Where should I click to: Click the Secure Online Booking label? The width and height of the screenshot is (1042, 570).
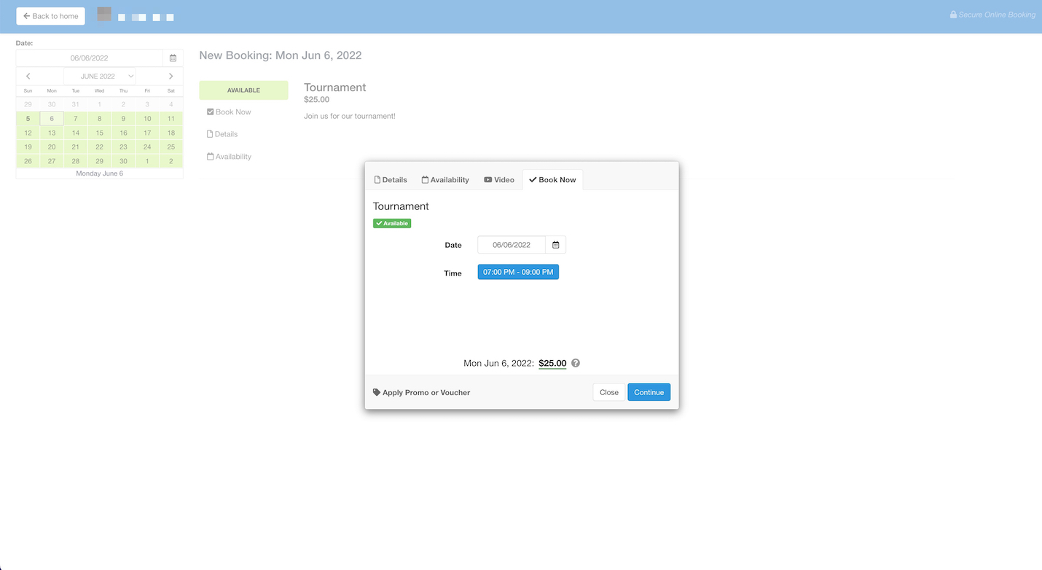992,15
